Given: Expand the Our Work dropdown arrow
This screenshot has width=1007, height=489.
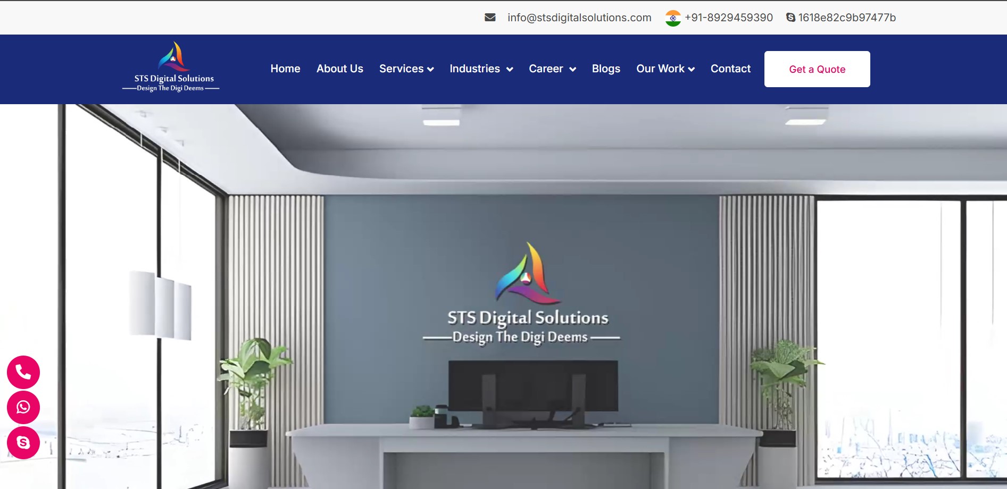Looking at the screenshot, I should click(691, 70).
